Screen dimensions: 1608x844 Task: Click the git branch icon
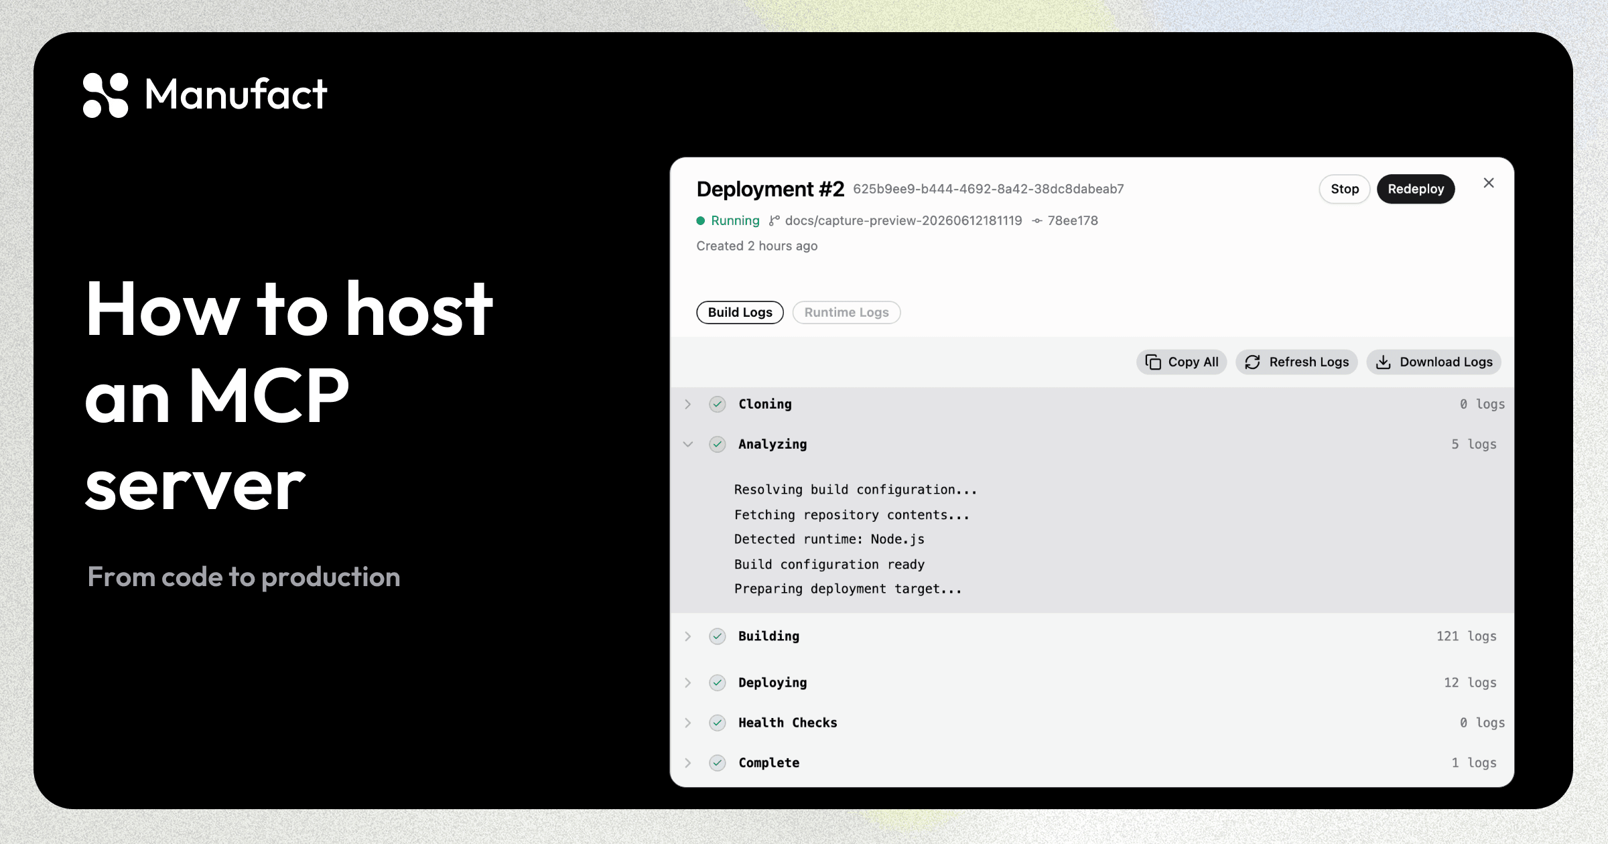774,220
